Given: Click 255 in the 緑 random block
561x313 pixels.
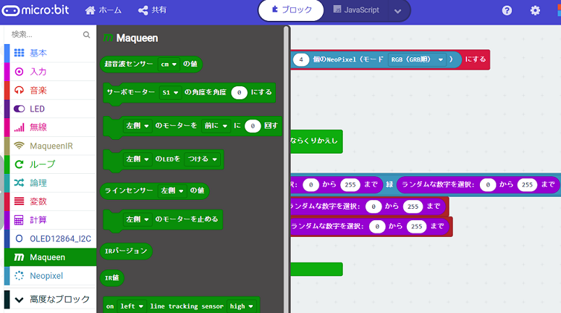Looking at the screenshot, I should tap(527, 185).
